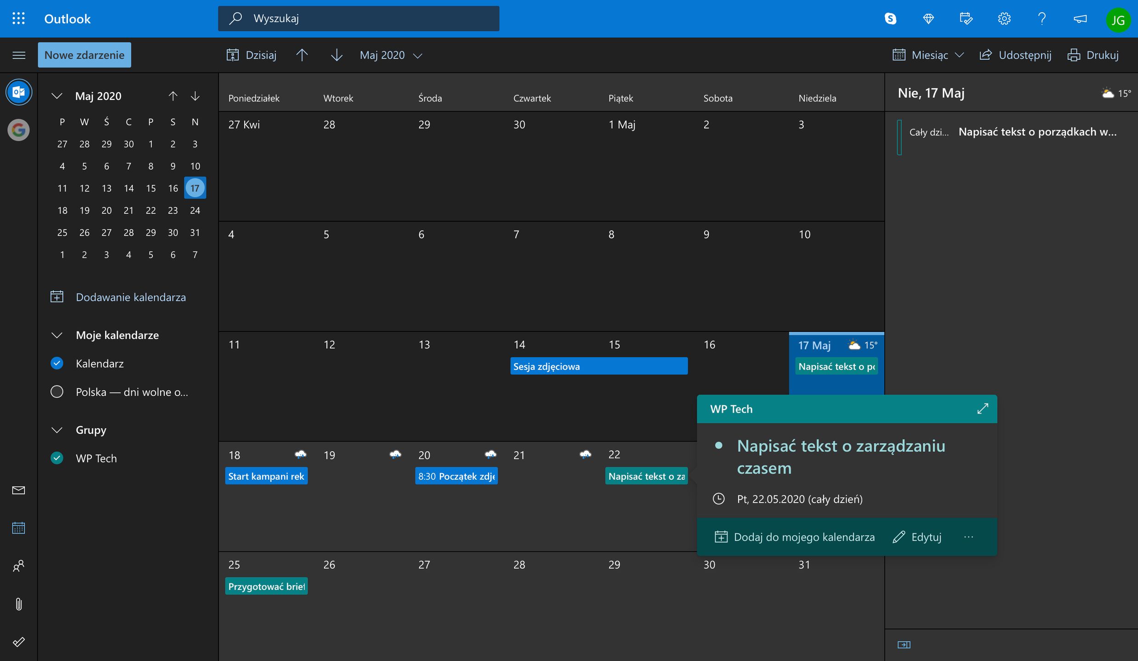Image resolution: width=1138 pixels, height=661 pixels.
Task: Open Napisać tekst o za event on 22
Action: tap(646, 476)
